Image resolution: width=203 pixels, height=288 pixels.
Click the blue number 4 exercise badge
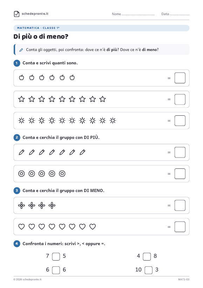(17, 244)
